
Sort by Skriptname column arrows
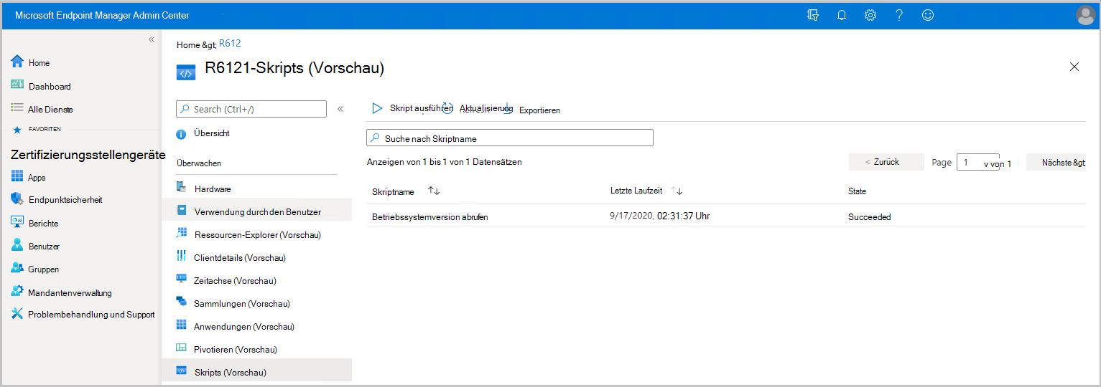coord(434,191)
